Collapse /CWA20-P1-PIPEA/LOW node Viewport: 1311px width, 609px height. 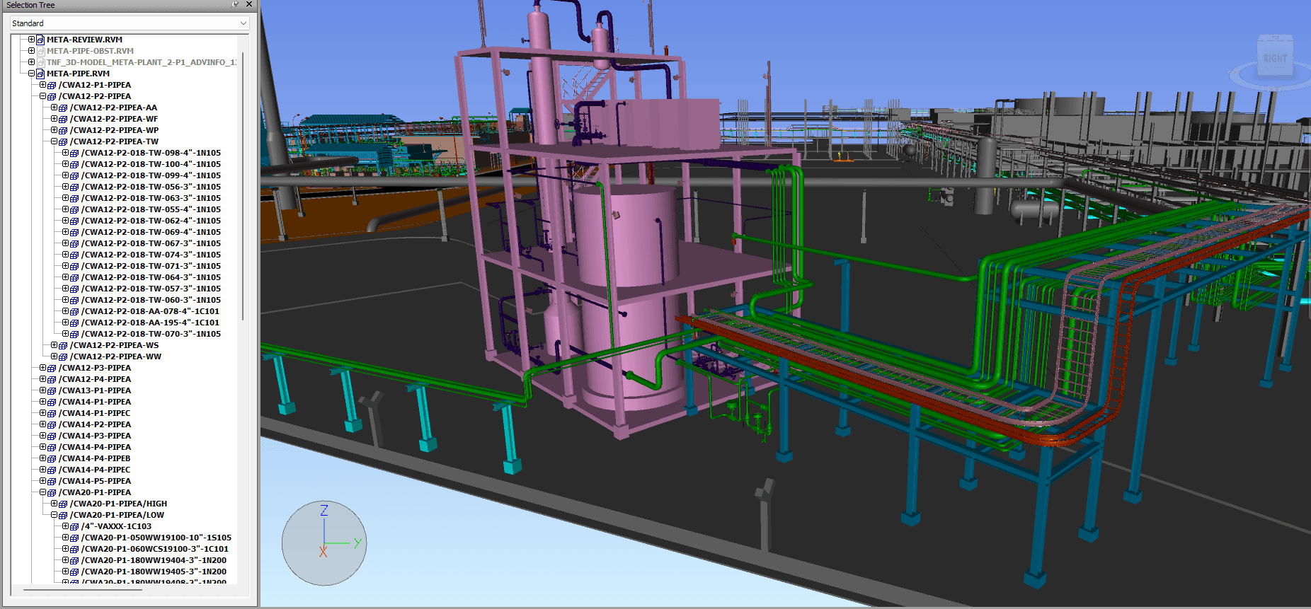tap(54, 515)
